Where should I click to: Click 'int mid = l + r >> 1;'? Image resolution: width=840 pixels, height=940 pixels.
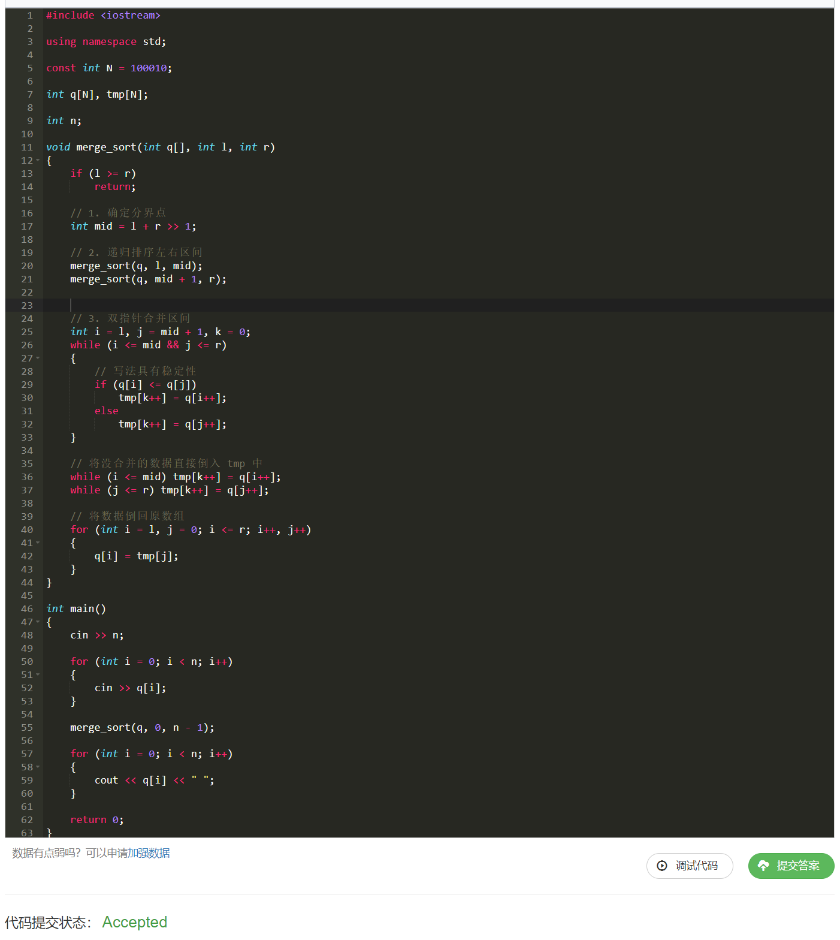click(x=133, y=226)
